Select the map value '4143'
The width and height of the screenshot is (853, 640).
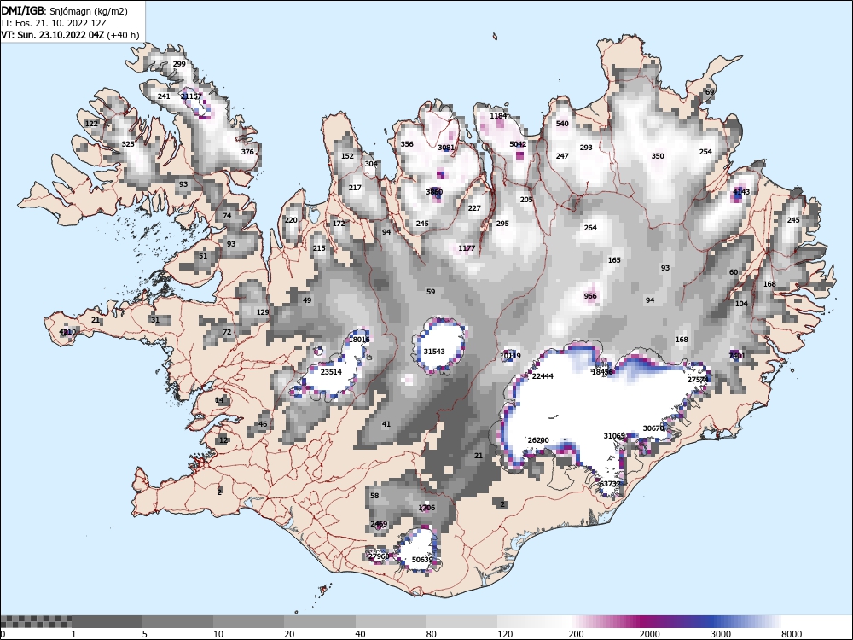[741, 192]
